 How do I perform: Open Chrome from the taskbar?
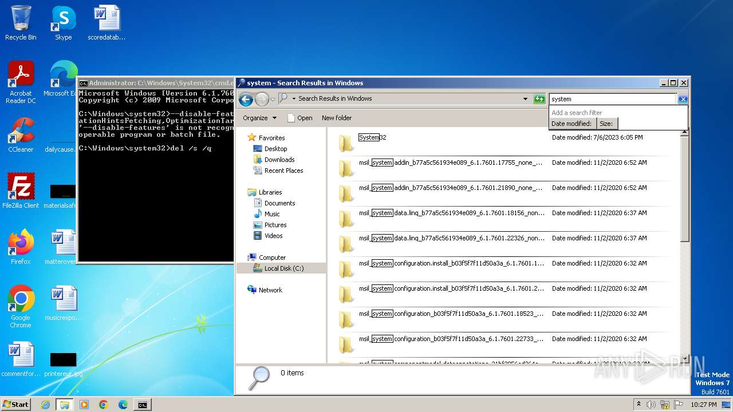pyautogui.click(x=104, y=405)
